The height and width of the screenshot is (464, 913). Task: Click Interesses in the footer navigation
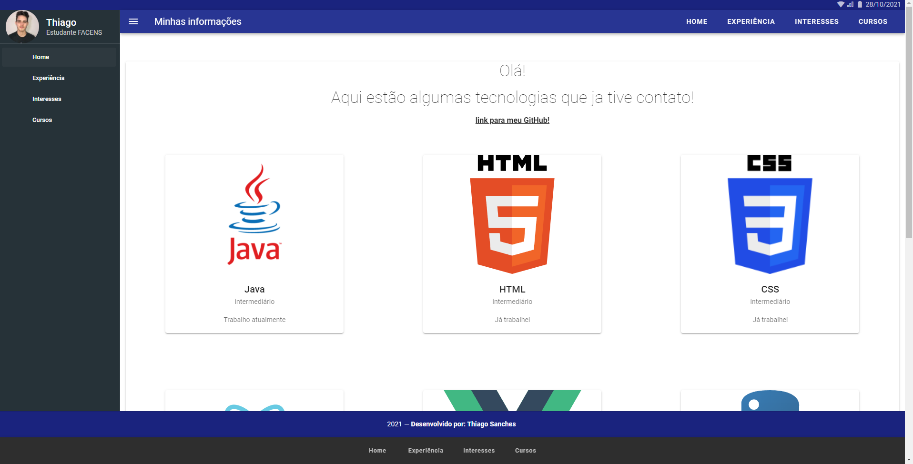479,450
